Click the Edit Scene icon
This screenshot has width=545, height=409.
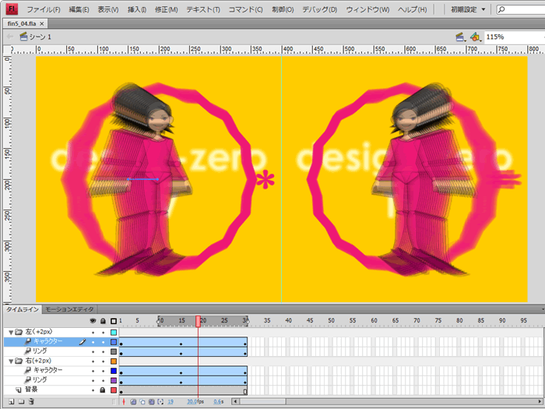[459, 37]
